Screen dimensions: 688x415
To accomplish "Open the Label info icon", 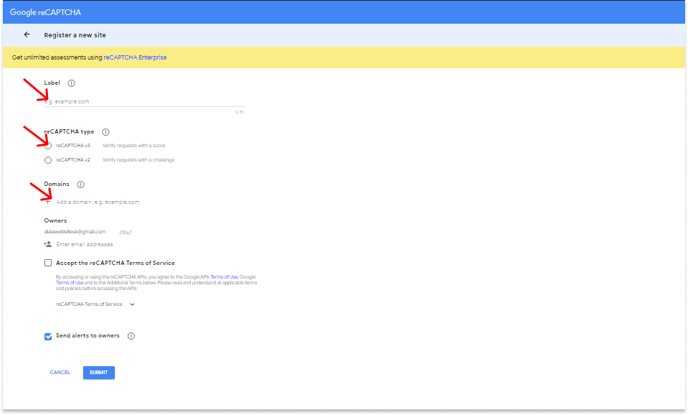I will [x=72, y=83].
